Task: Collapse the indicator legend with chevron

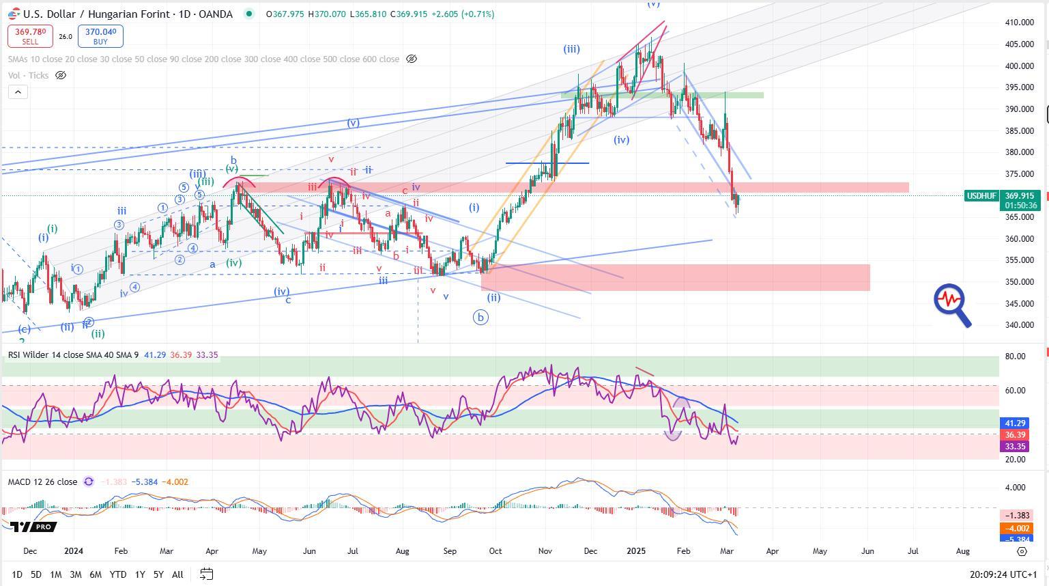Action: [x=18, y=92]
